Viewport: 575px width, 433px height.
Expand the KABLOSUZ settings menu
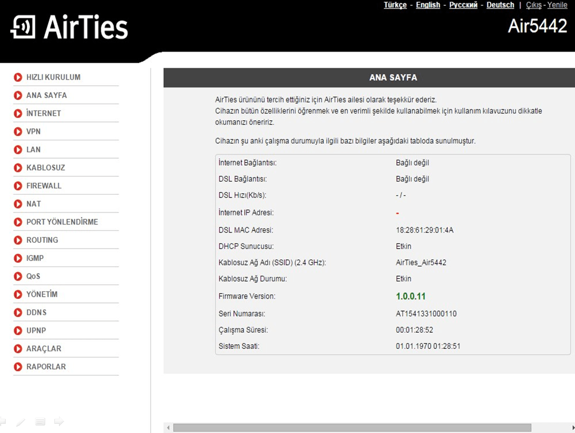46,168
